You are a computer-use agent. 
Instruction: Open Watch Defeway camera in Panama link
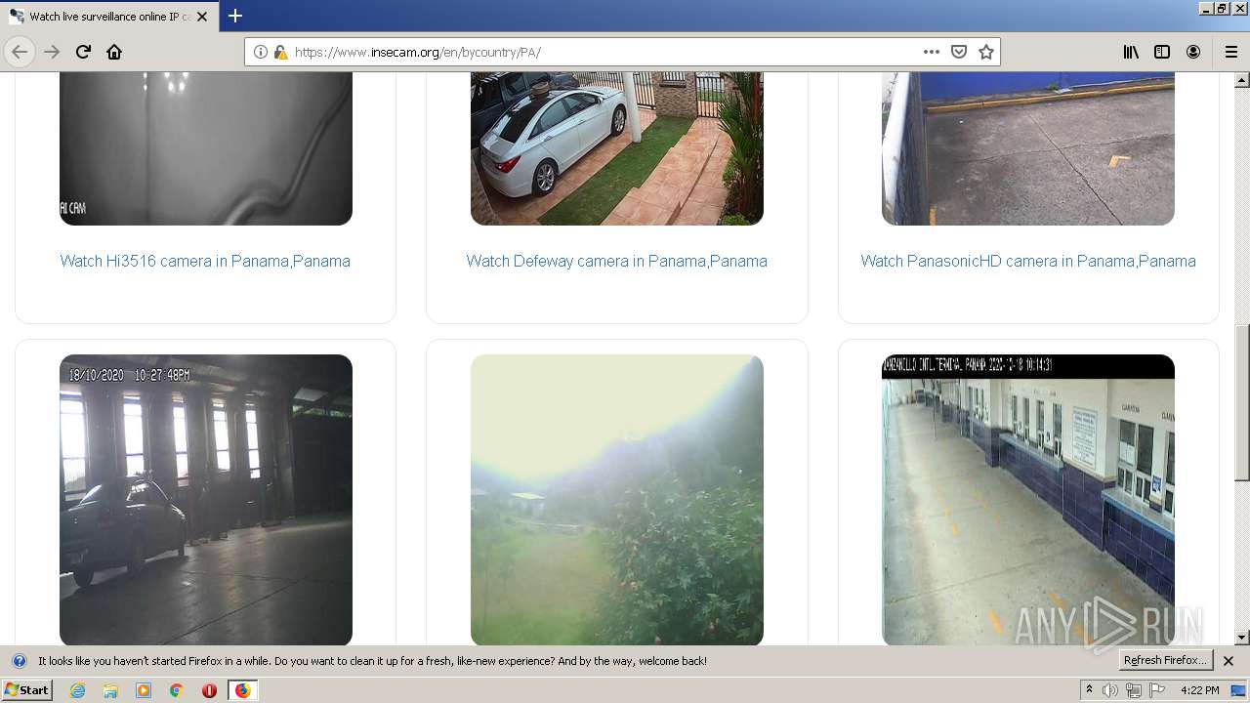[x=616, y=261]
